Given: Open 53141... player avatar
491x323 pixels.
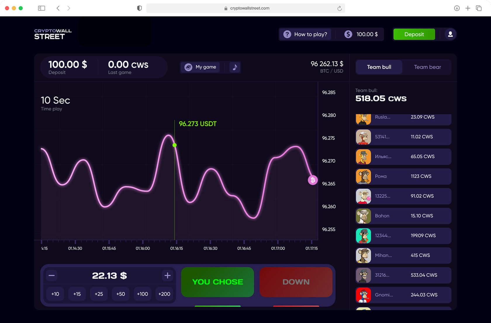Looking at the screenshot, I should coord(363,137).
